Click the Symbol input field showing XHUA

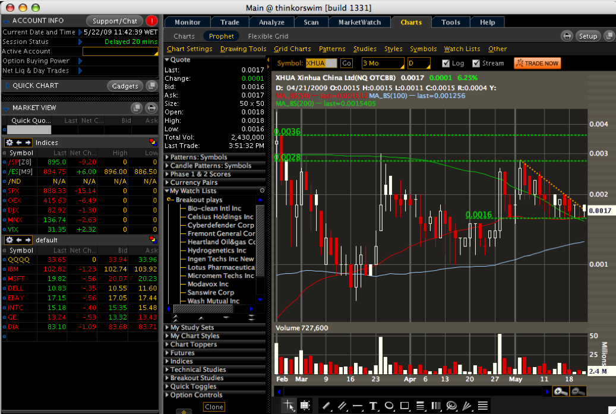pyautogui.click(x=321, y=63)
